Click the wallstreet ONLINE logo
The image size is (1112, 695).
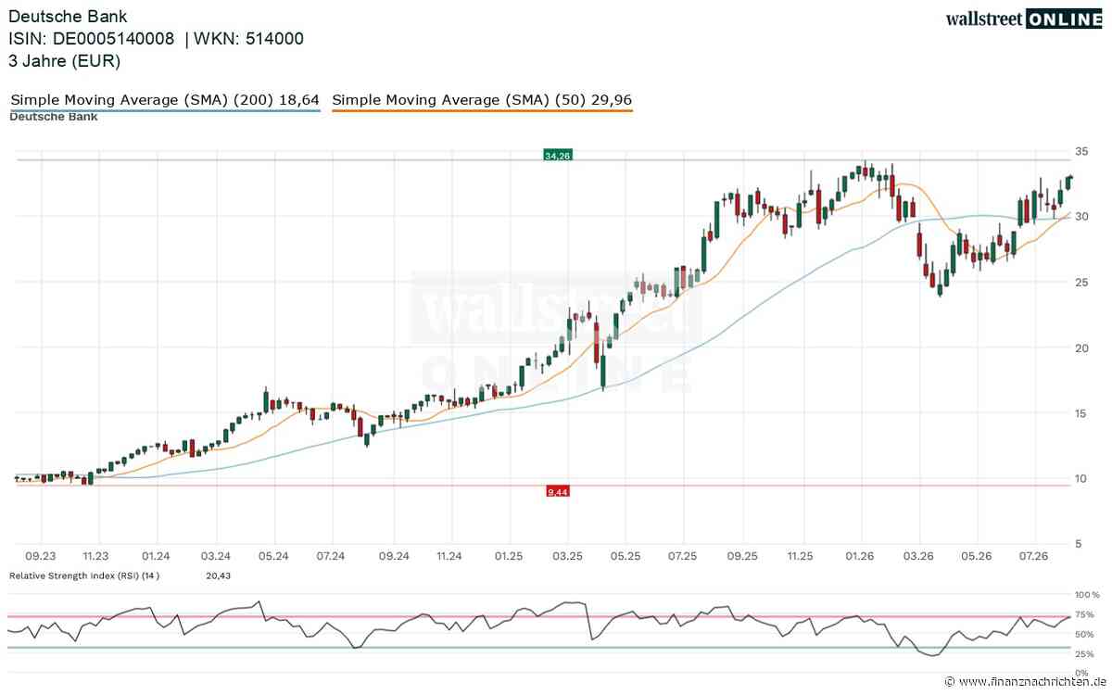click(x=1024, y=19)
